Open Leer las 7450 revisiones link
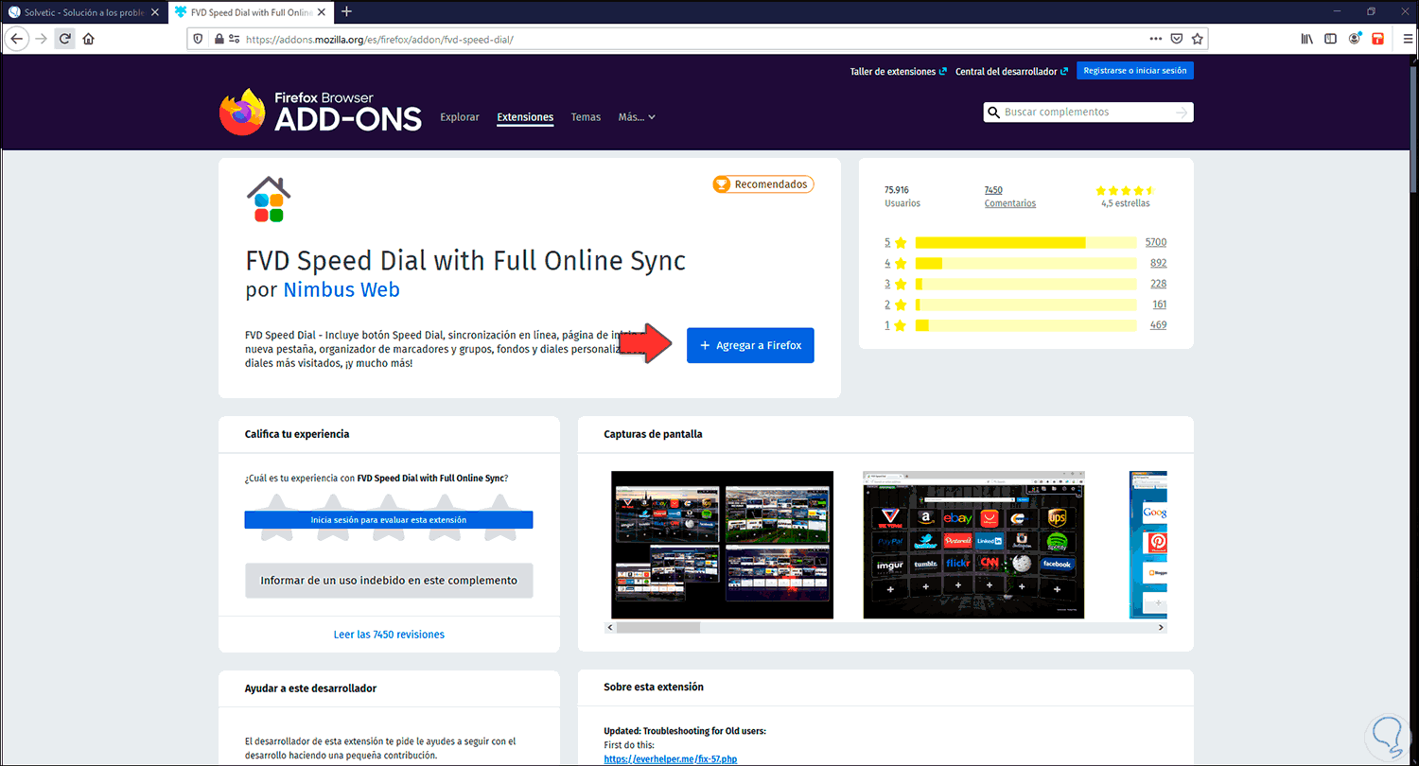Screen dimensions: 1419x766 point(389,635)
